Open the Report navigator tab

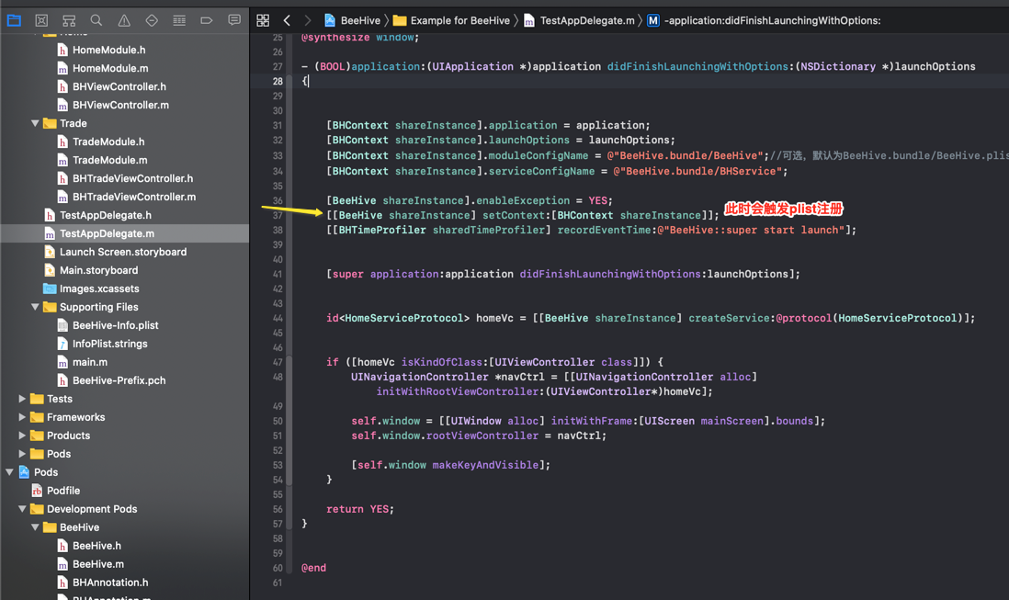tap(234, 20)
